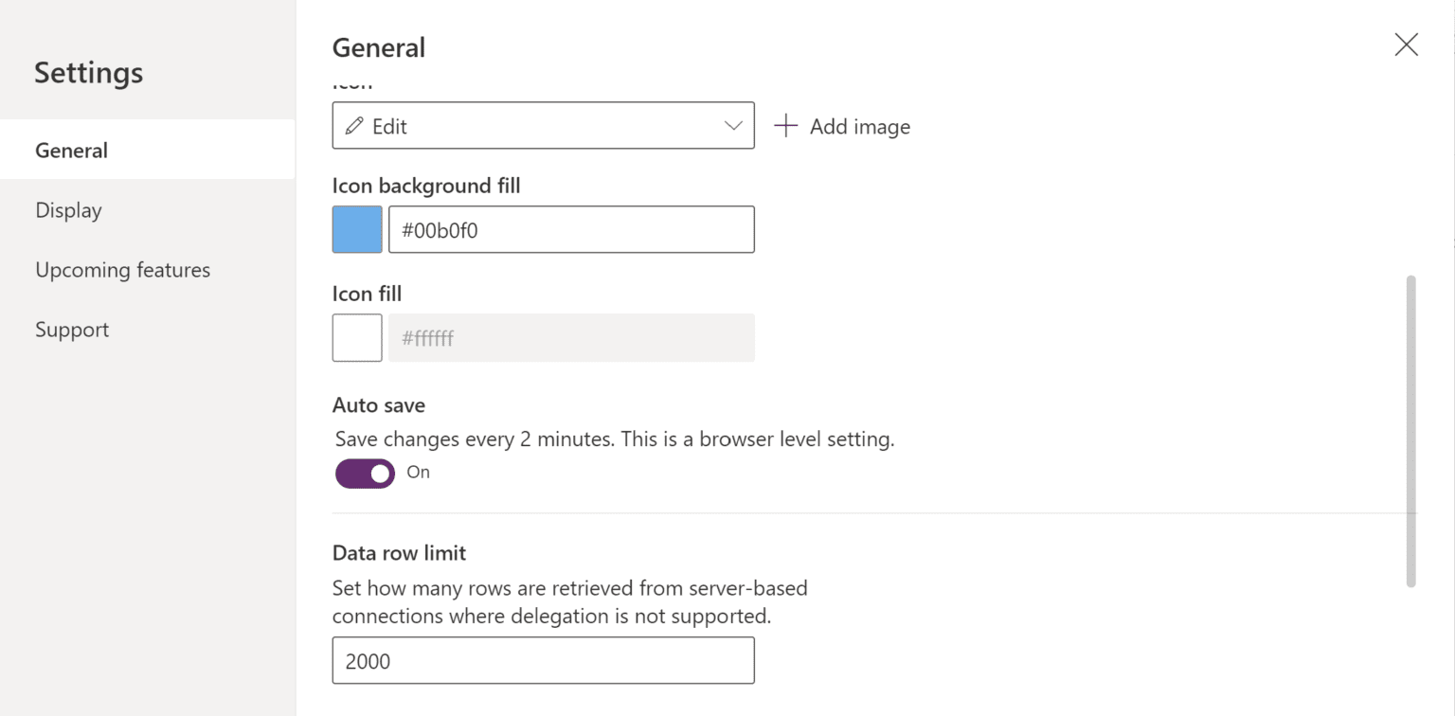Image resolution: width=1455 pixels, height=716 pixels.
Task: Switch to the Display section
Action: pyautogui.click(x=68, y=209)
